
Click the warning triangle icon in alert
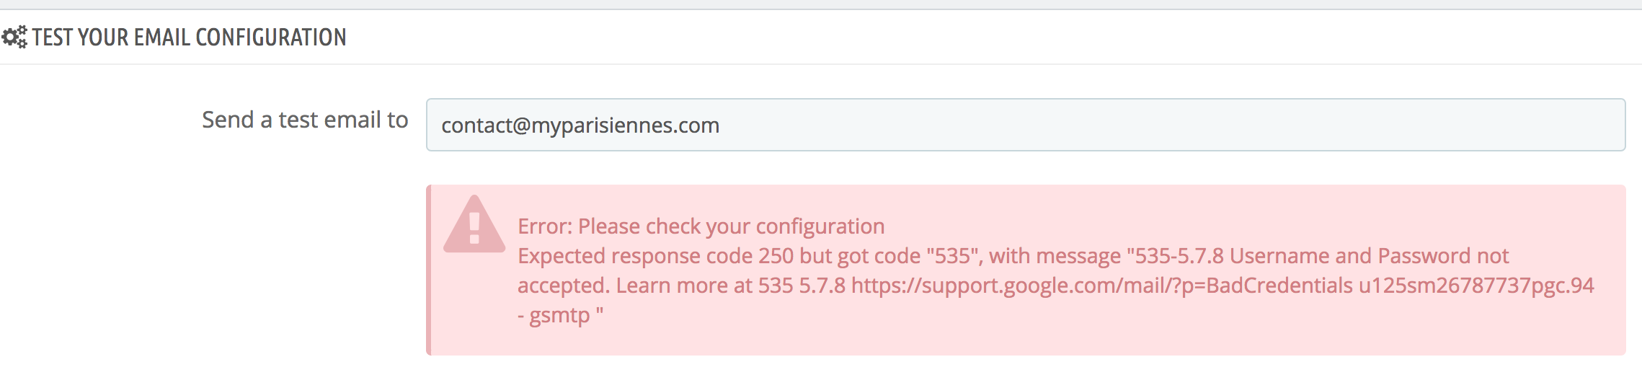coord(474,226)
